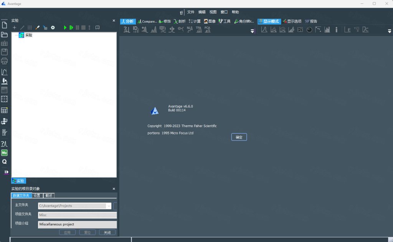
Task: Select the bar chart display mode icon
Action: [327, 30]
